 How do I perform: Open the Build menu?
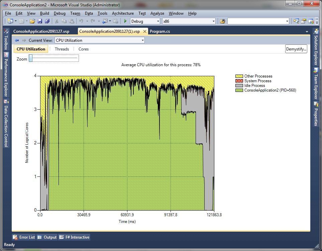[x=44, y=13]
